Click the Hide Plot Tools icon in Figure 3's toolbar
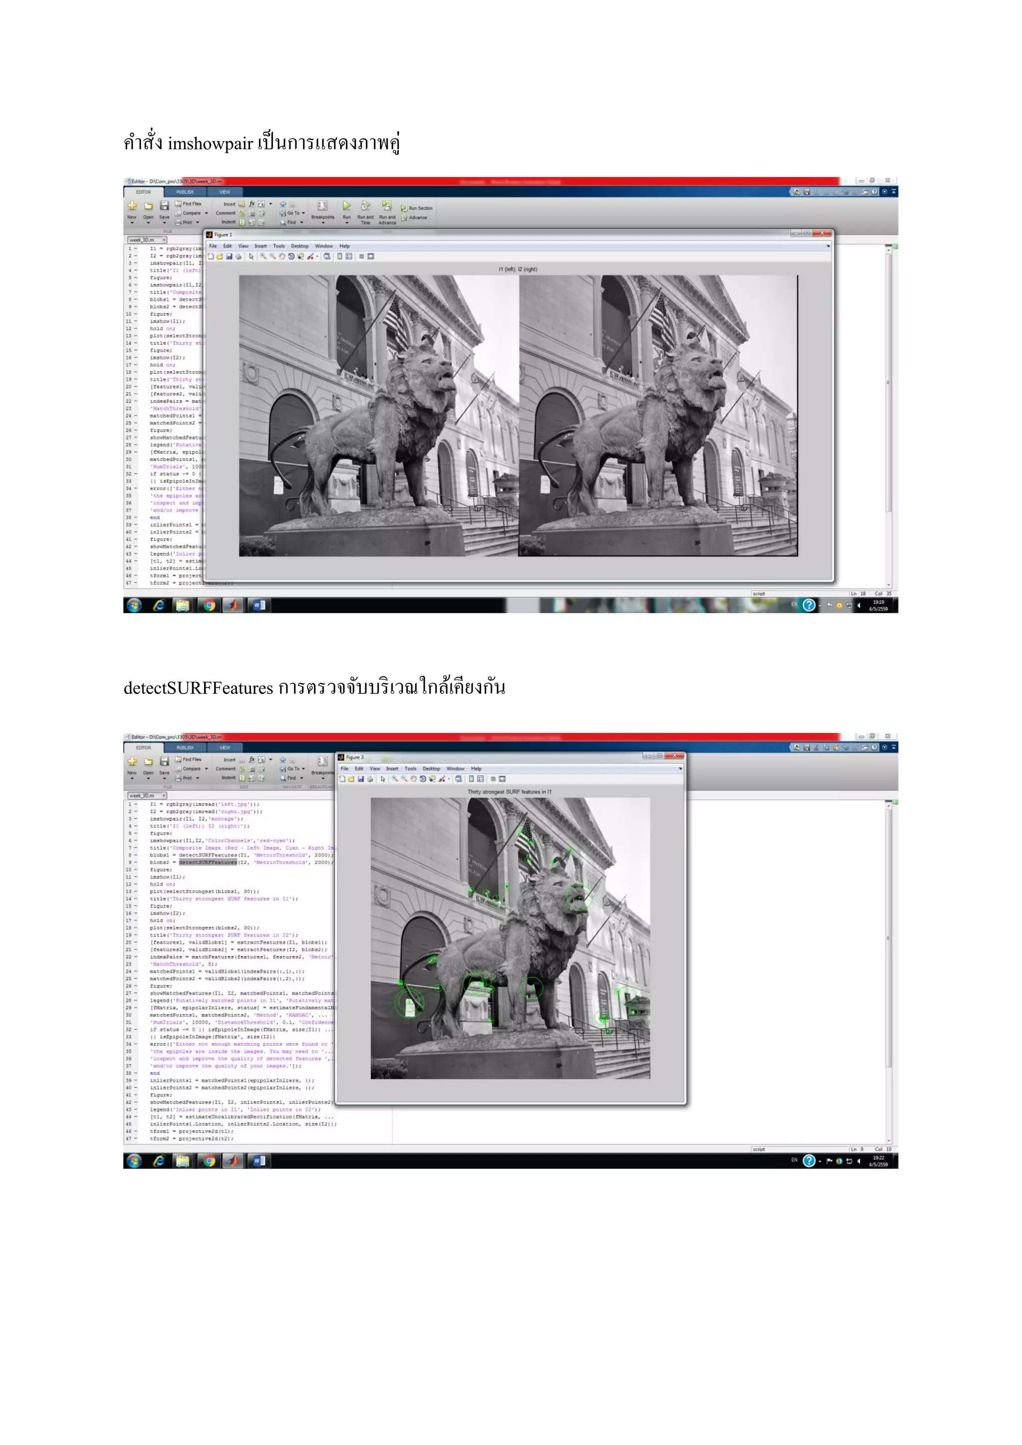The width and height of the screenshot is (1022, 1445). click(494, 779)
